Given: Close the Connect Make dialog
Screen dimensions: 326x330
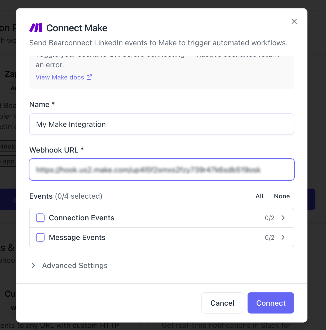Looking at the screenshot, I should point(294,21).
